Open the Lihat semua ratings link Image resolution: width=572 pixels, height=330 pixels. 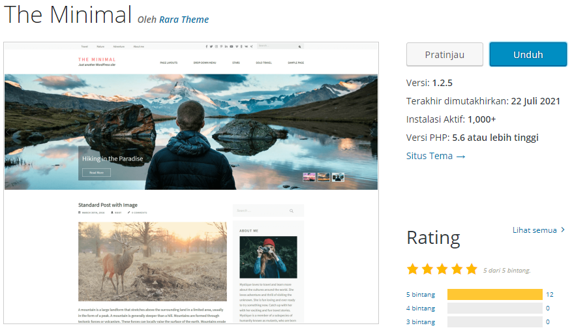[x=534, y=230]
